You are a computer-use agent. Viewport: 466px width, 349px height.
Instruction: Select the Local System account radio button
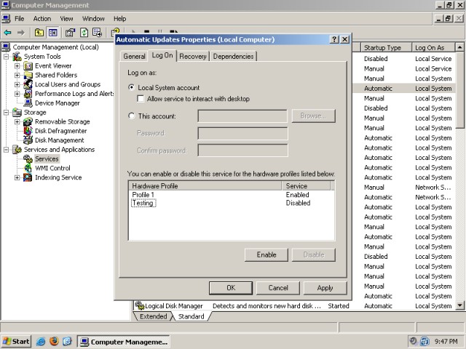tap(131, 87)
